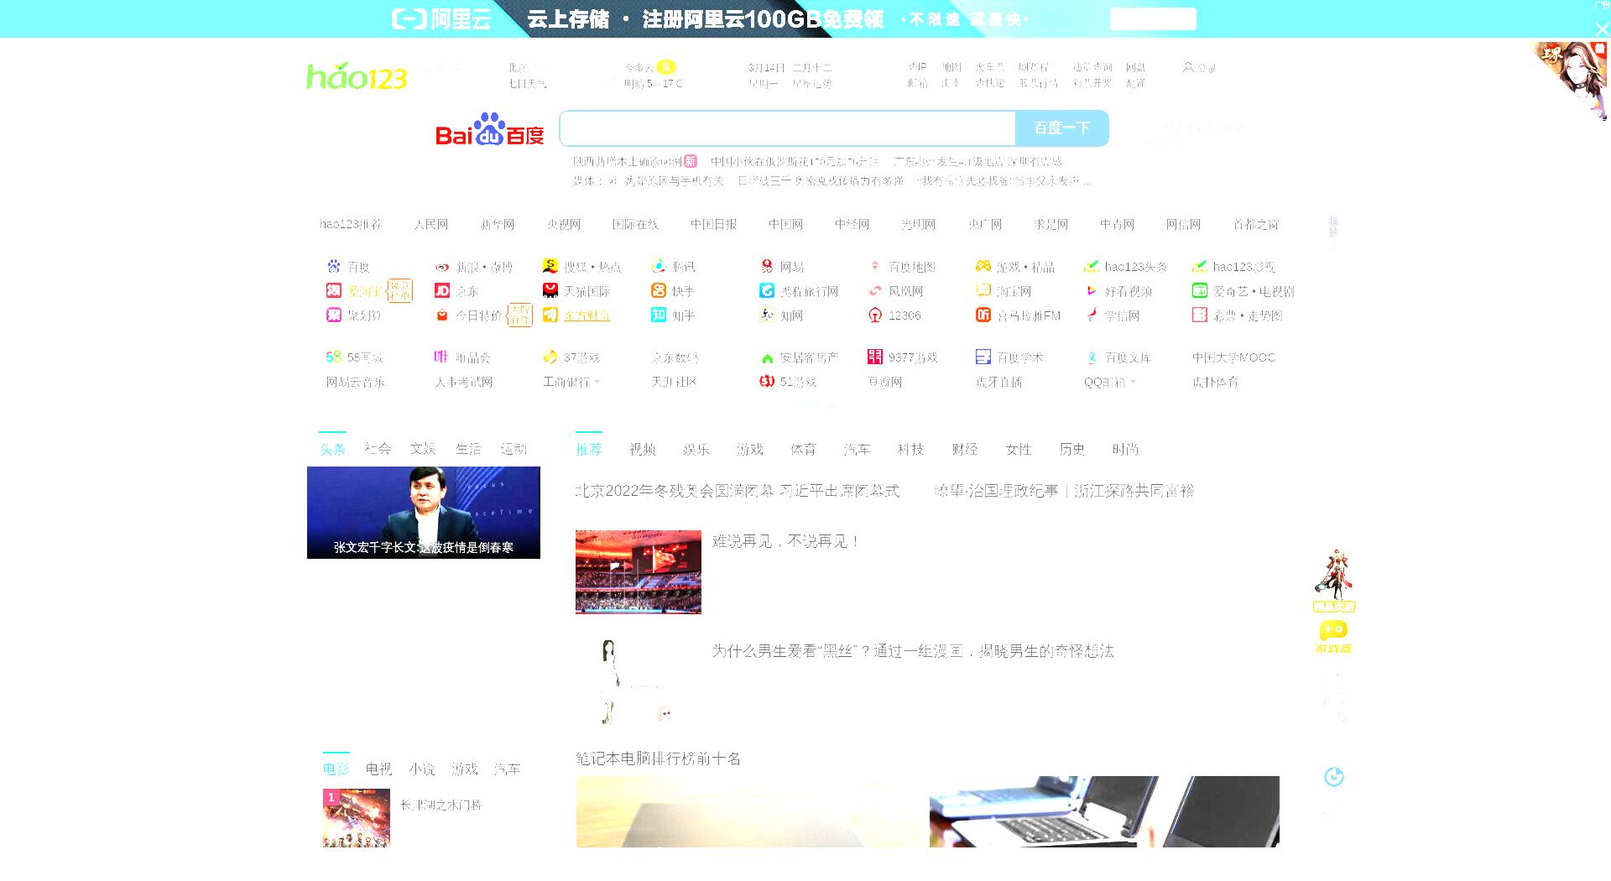Screen dimensions: 1611x881
Task: Open the 人民网 link
Action: [x=430, y=225]
